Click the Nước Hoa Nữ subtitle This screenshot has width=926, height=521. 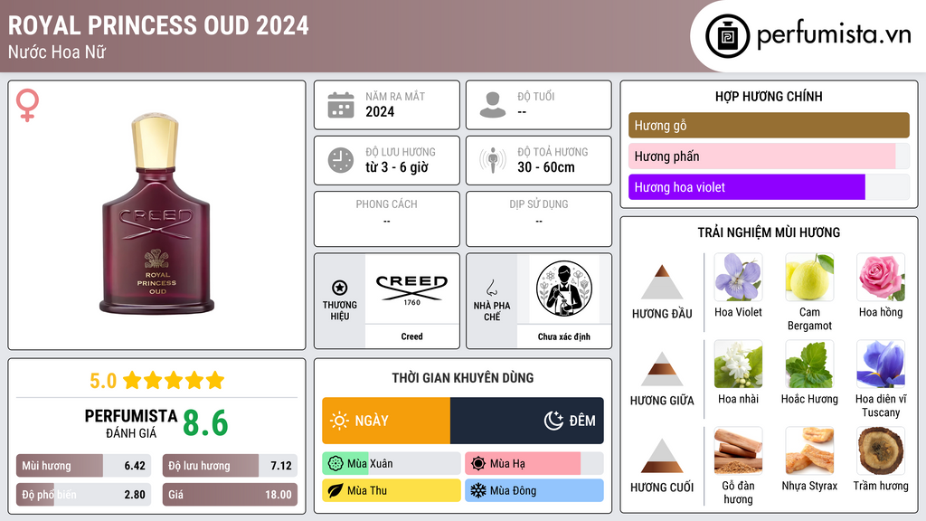click(x=57, y=52)
